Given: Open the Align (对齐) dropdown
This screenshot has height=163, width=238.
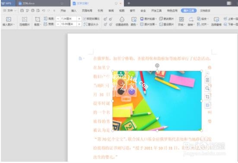Looking at the screenshot, I should tap(203, 24).
